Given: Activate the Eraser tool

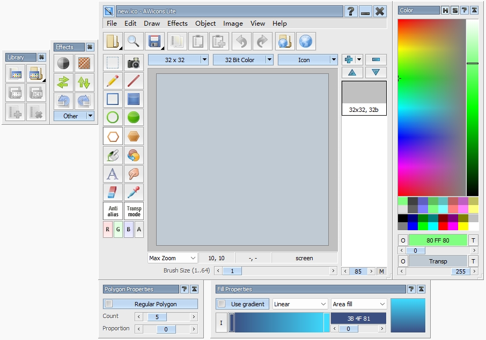Looking at the screenshot, I should pyautogui.click(x=113, y=192).
